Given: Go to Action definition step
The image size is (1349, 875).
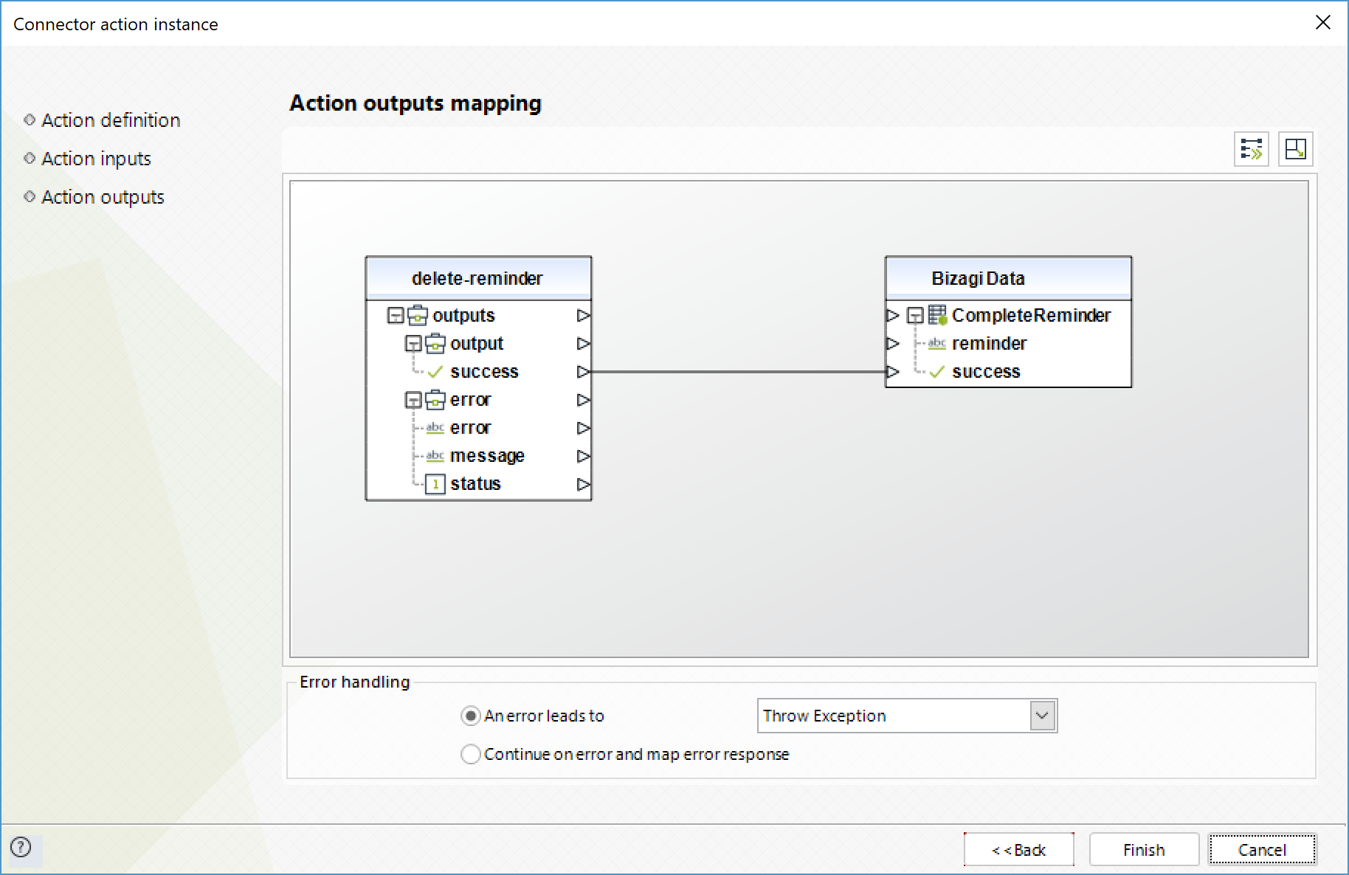Looking at the screenshot, I should [x=111, y=120].
